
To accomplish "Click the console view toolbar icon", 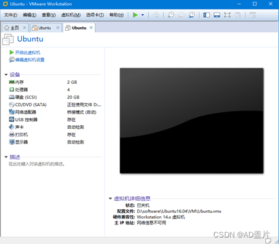I will pos(252,15).
